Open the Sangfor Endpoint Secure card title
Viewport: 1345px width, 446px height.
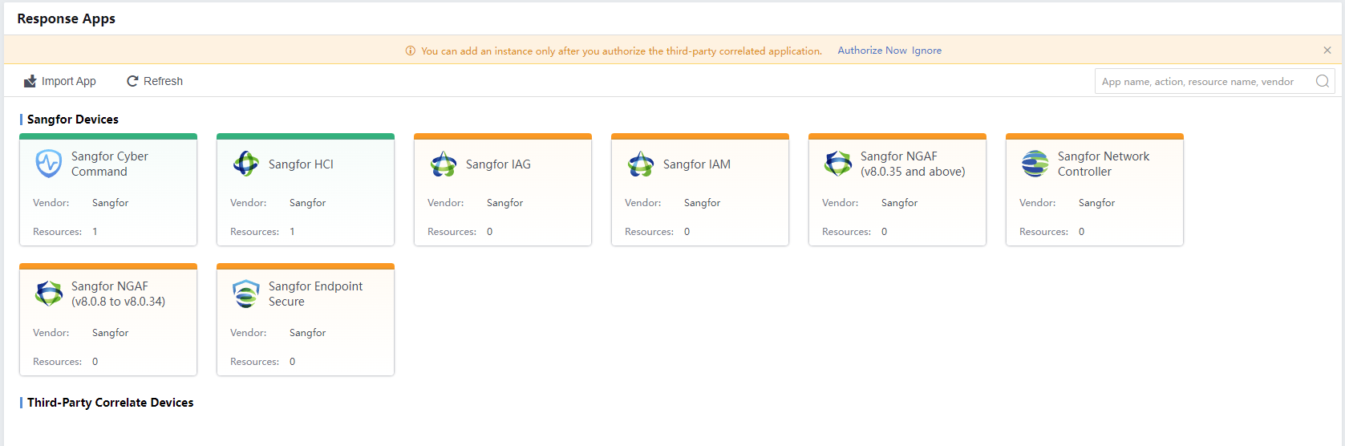coord(315,294)
